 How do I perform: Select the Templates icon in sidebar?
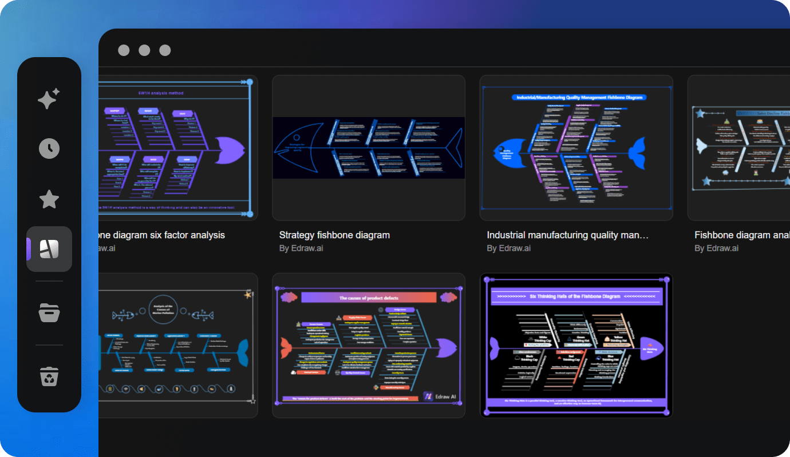(49, 249)
